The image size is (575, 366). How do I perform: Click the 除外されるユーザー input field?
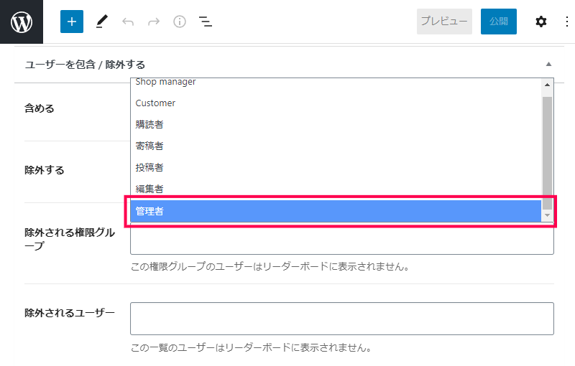(342, 319)
